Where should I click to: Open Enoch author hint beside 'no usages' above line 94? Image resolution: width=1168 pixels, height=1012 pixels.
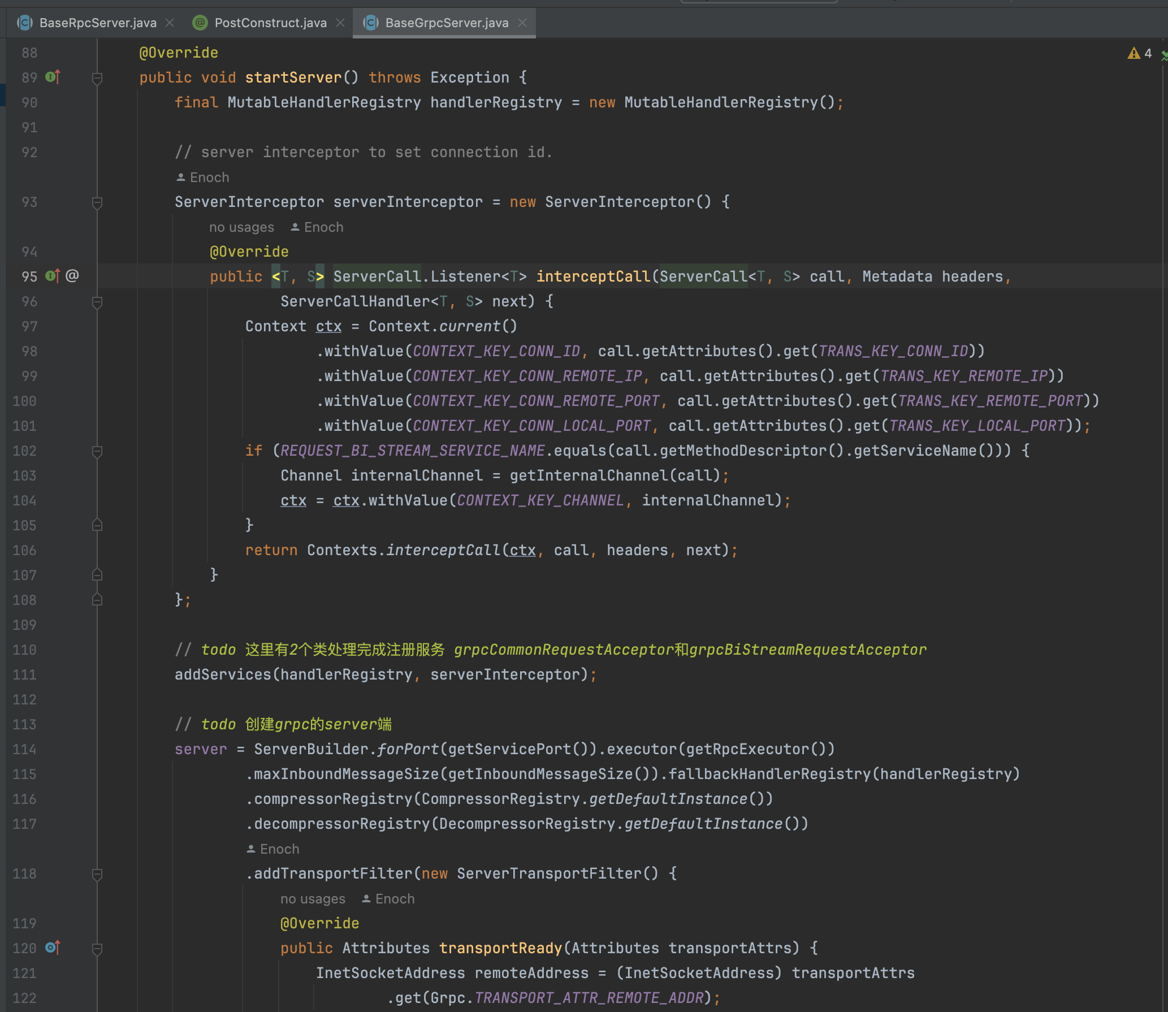[x=317, y=227]
